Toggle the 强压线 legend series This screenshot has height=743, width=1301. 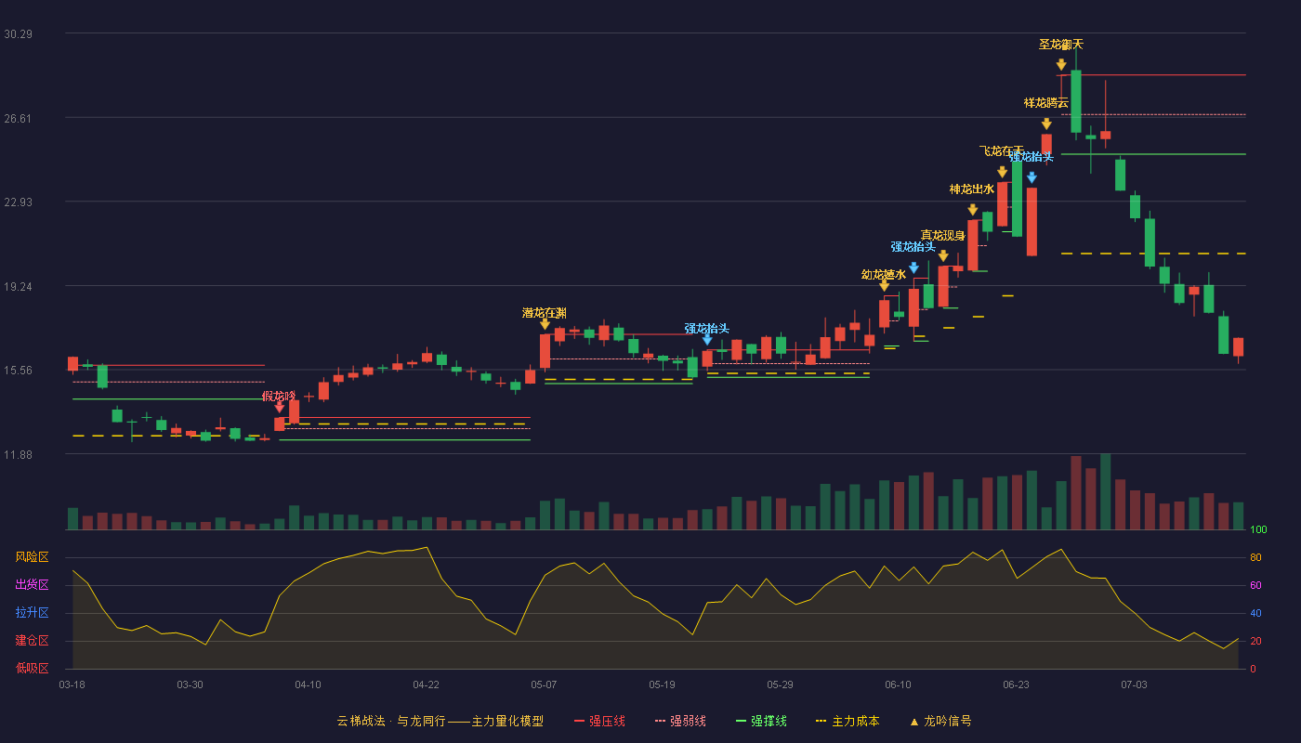pyautogui.click(x=599, y=721)
